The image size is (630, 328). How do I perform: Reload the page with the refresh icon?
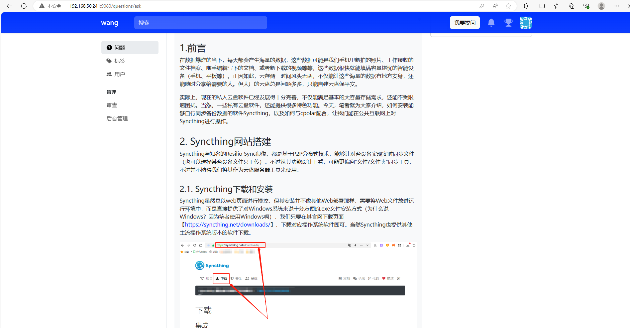point(24,6)
